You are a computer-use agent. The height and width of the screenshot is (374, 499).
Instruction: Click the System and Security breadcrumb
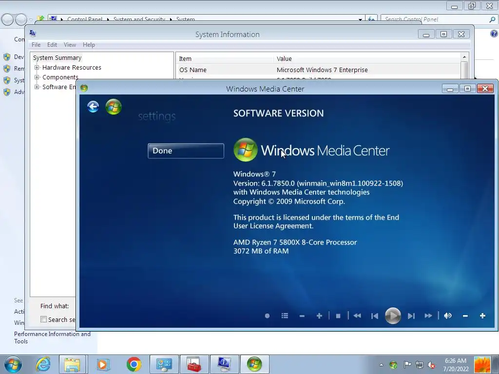[139, 19]
